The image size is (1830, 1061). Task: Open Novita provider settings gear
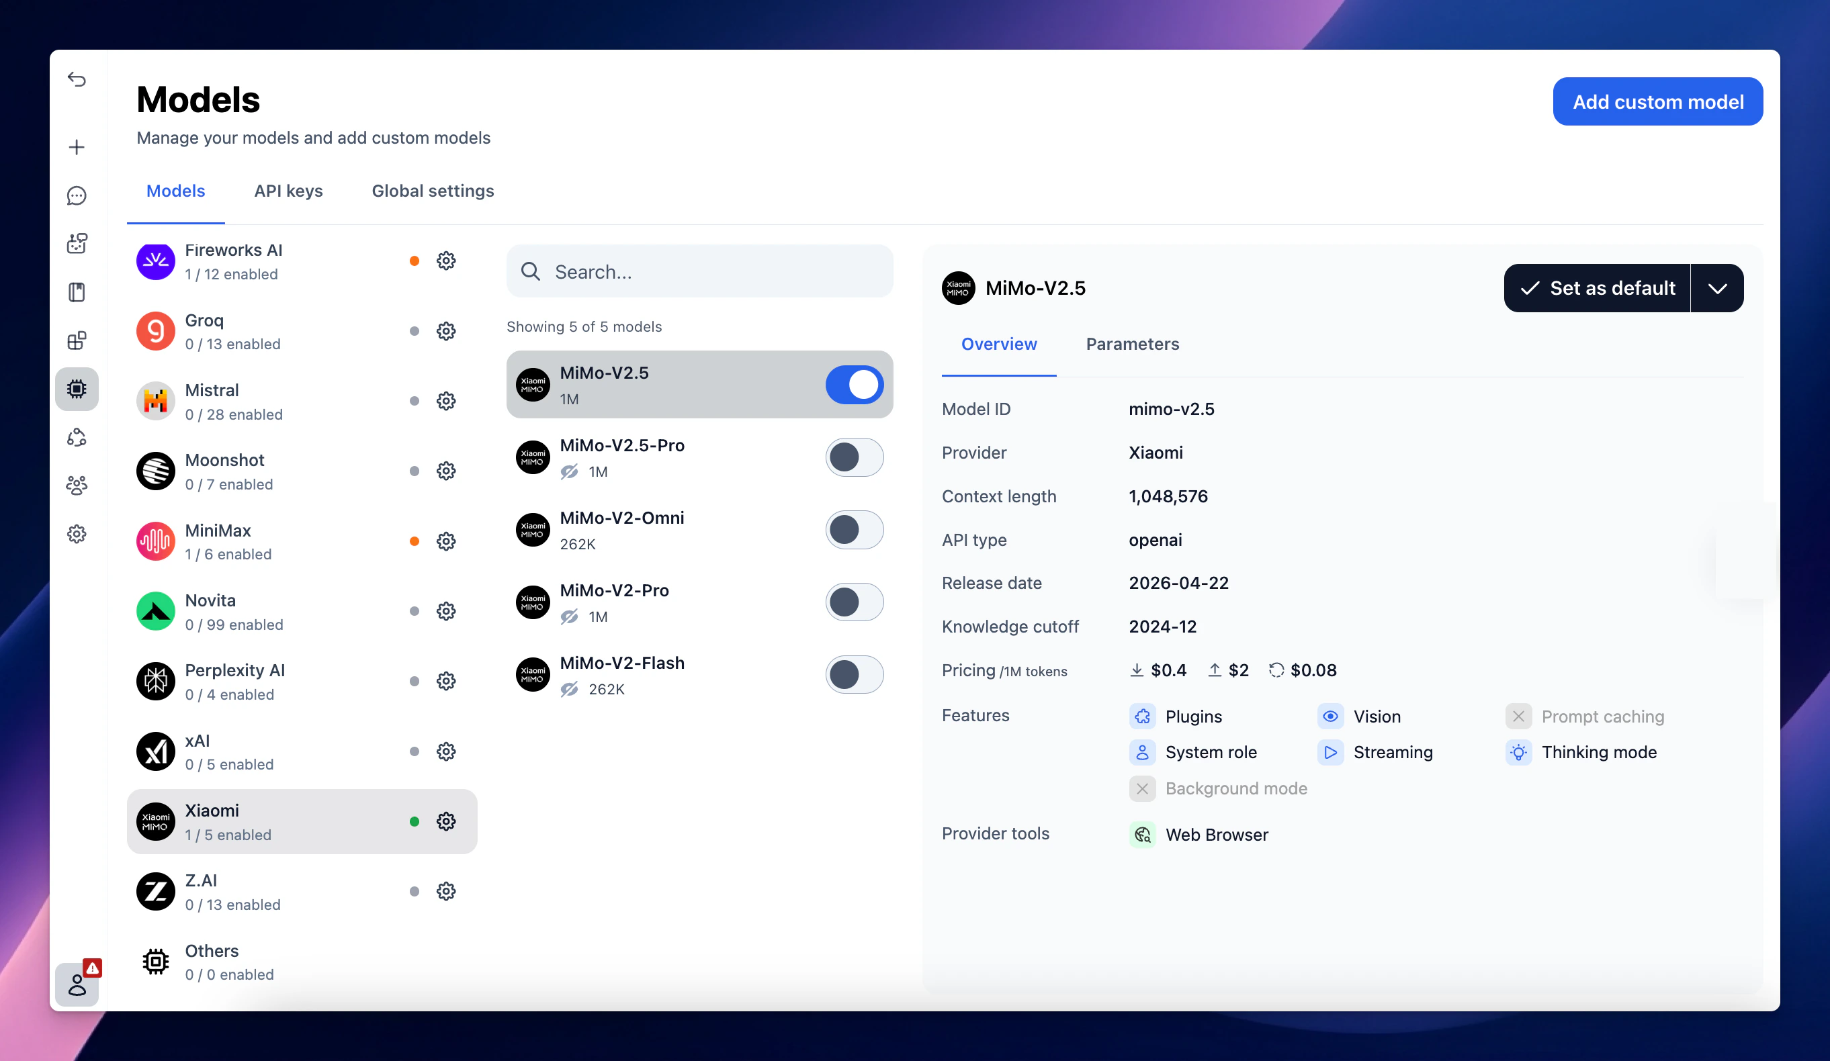(x=446, y=612)
